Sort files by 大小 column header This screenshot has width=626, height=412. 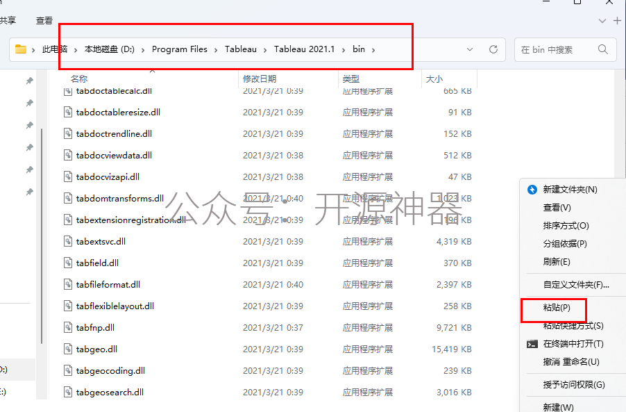[x=434, y=79]
